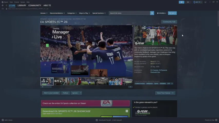The image size is (219, 123).
Task: Open Friends & Chat
Action: [x=211, y=120]
